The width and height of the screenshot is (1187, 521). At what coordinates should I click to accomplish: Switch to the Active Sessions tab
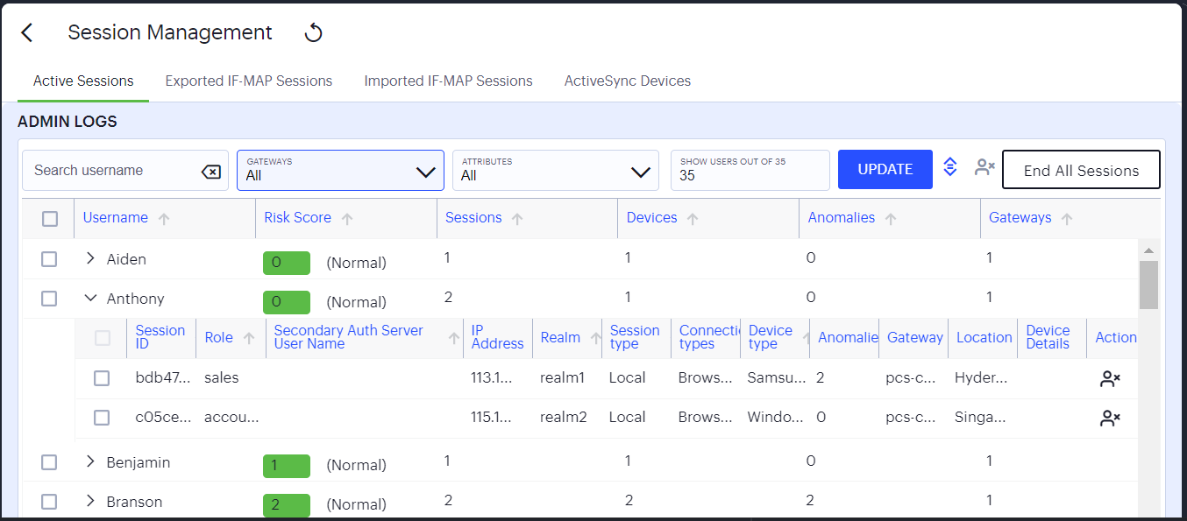[83, 81]
